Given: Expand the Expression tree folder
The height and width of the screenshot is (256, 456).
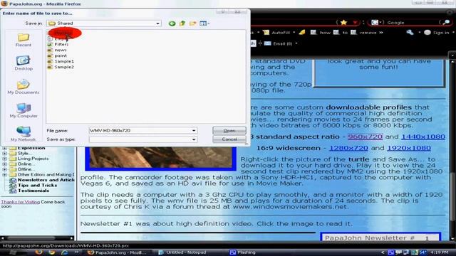Looking at the screenshot, I should tap(5, 149).
